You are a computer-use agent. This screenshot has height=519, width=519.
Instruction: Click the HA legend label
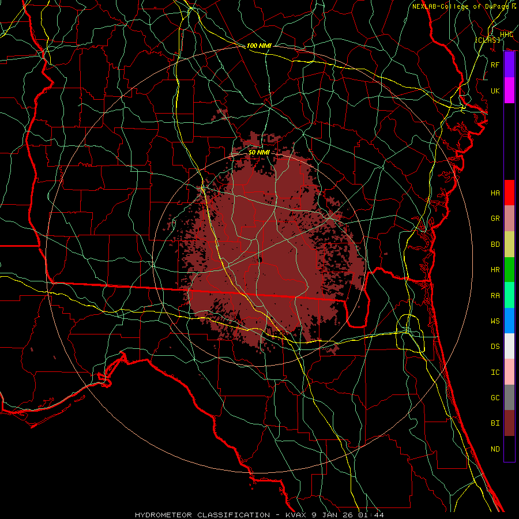pyautogui.click(x=495, y=193)
